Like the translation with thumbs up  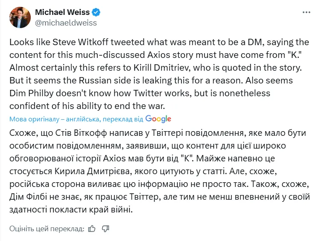point(92,229)
